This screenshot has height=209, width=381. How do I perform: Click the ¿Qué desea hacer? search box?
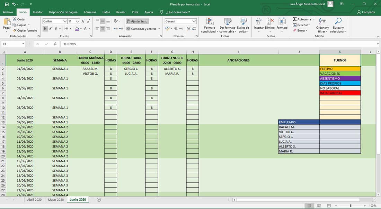tap(178, 12)
